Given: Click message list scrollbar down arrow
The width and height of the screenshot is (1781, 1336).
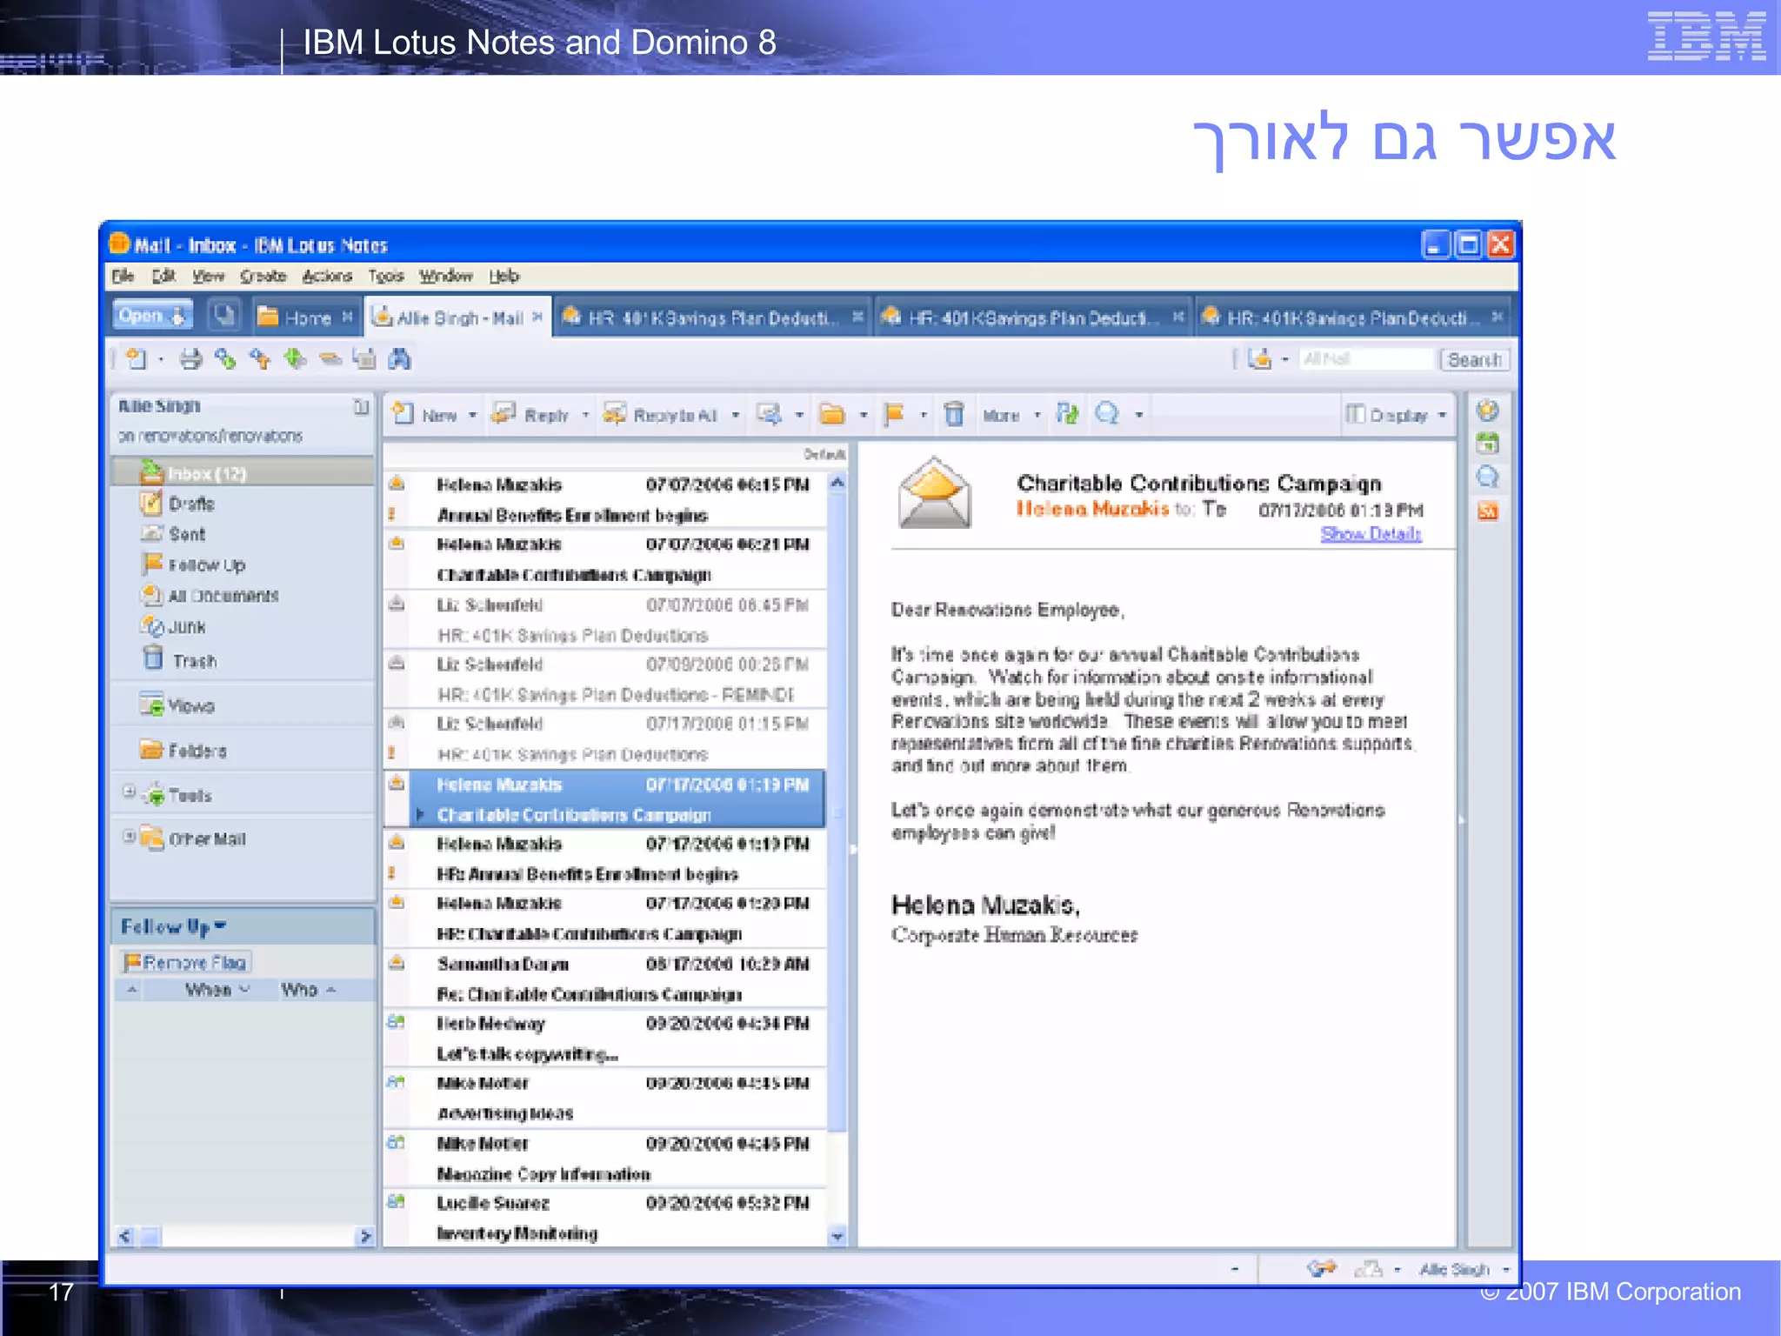Looking at the screenshot, I should pyautogui.click(x=837, y=1235).
